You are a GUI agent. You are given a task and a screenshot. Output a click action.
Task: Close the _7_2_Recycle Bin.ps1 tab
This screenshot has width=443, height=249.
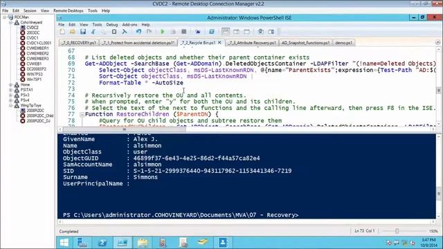220,43
